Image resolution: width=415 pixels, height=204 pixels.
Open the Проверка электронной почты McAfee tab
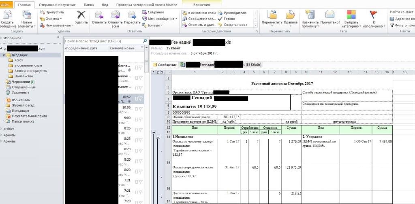pyautogui.click(x=147, y=5)
